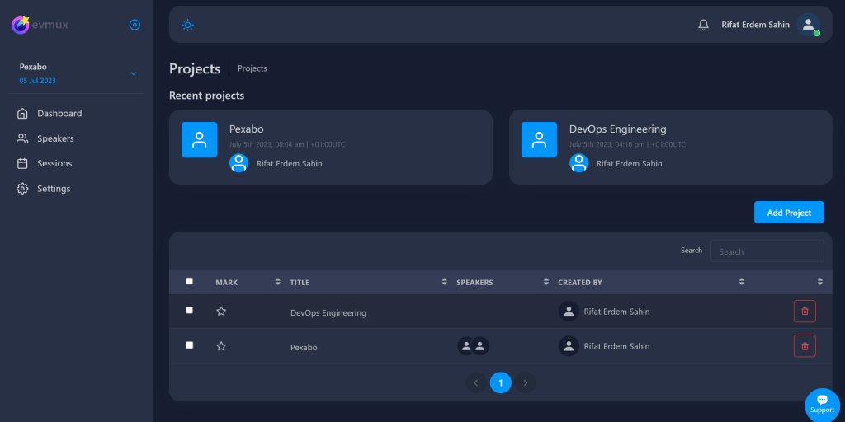
Task: Delete the Pexabo project
Action: (805, 346)
